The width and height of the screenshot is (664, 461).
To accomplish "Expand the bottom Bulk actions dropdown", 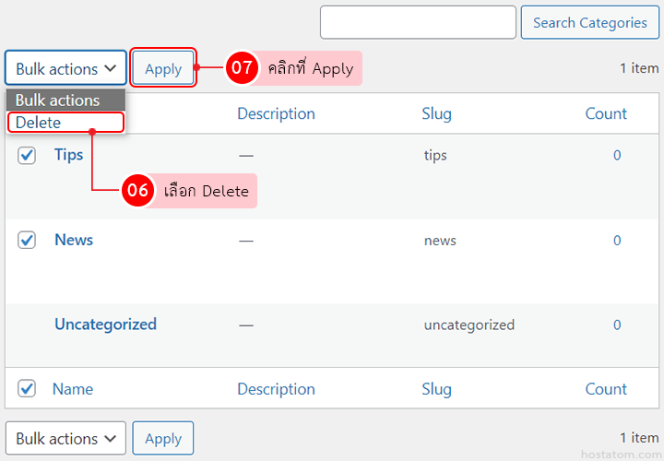I will pyautogui.click(x=65, y=439).
